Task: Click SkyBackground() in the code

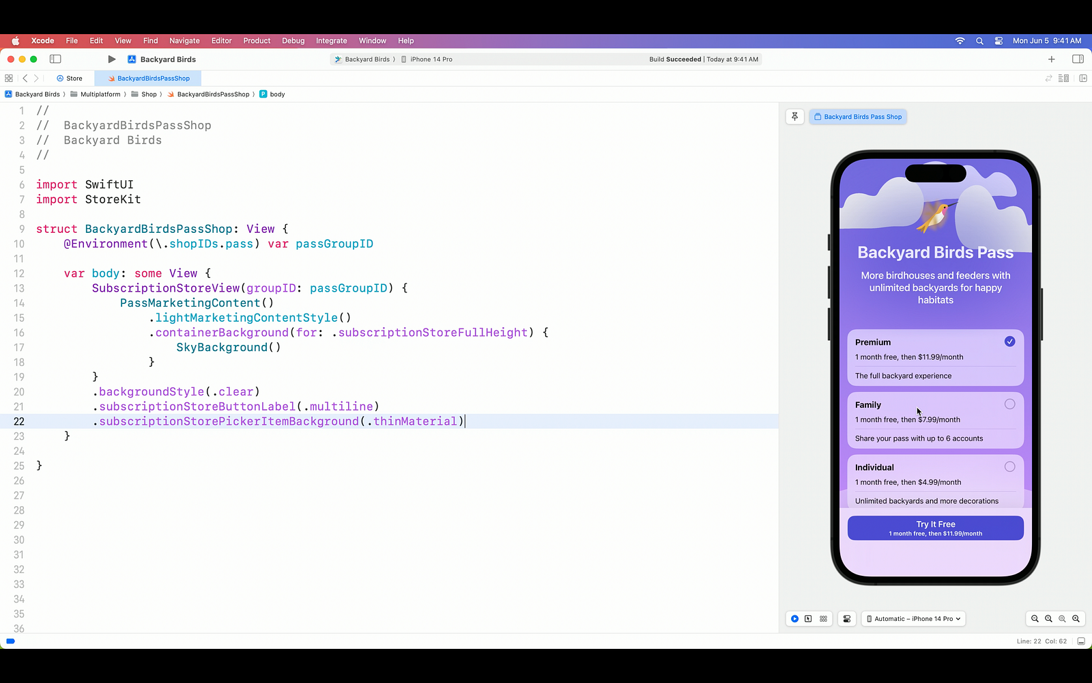Action: pos(229,348)
